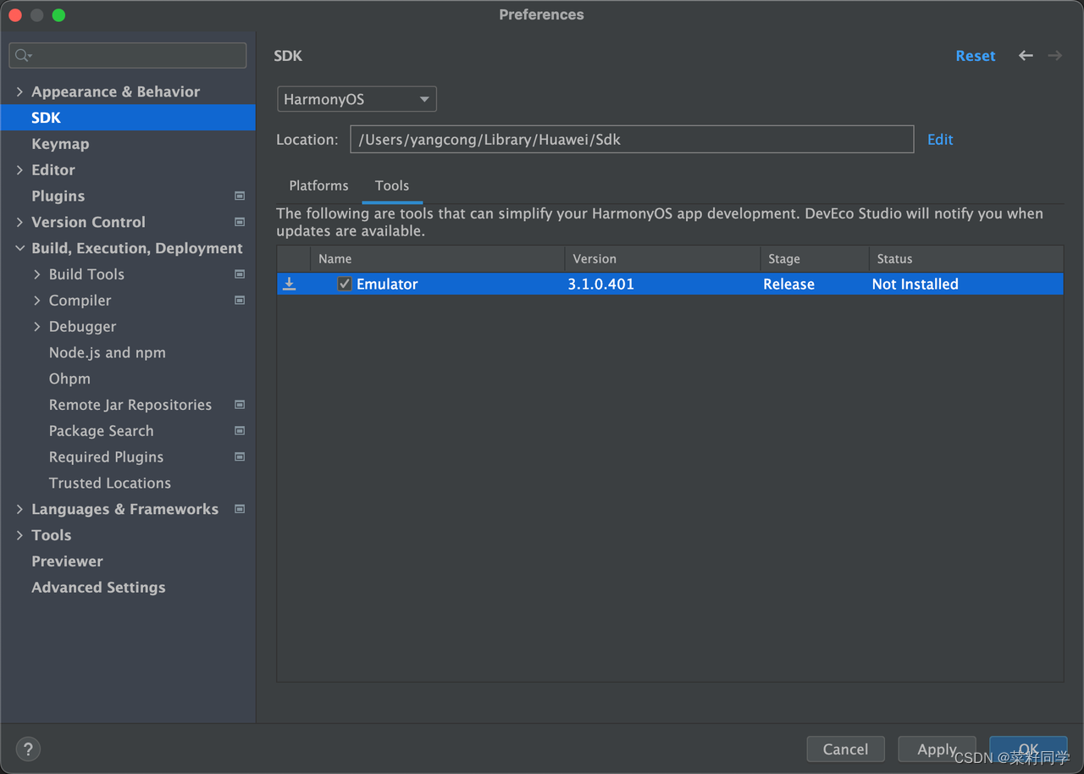Open the HarmonyOS SDK type dropdown
This screenshot has height=774, width=1084.
point(357,99)
